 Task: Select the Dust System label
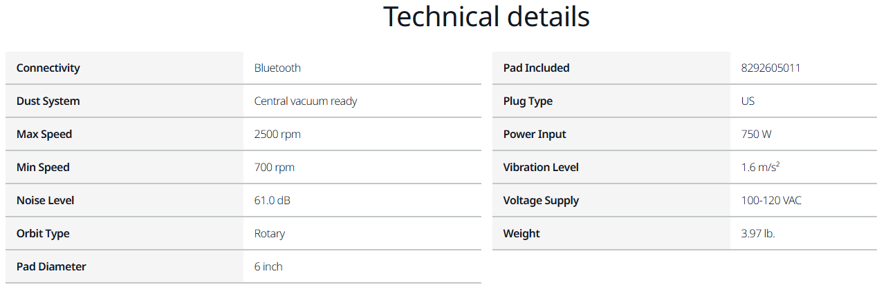[48, 101]
